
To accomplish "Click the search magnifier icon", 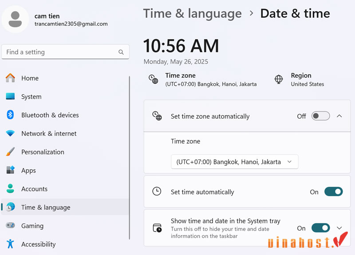I will coord(121,52).
